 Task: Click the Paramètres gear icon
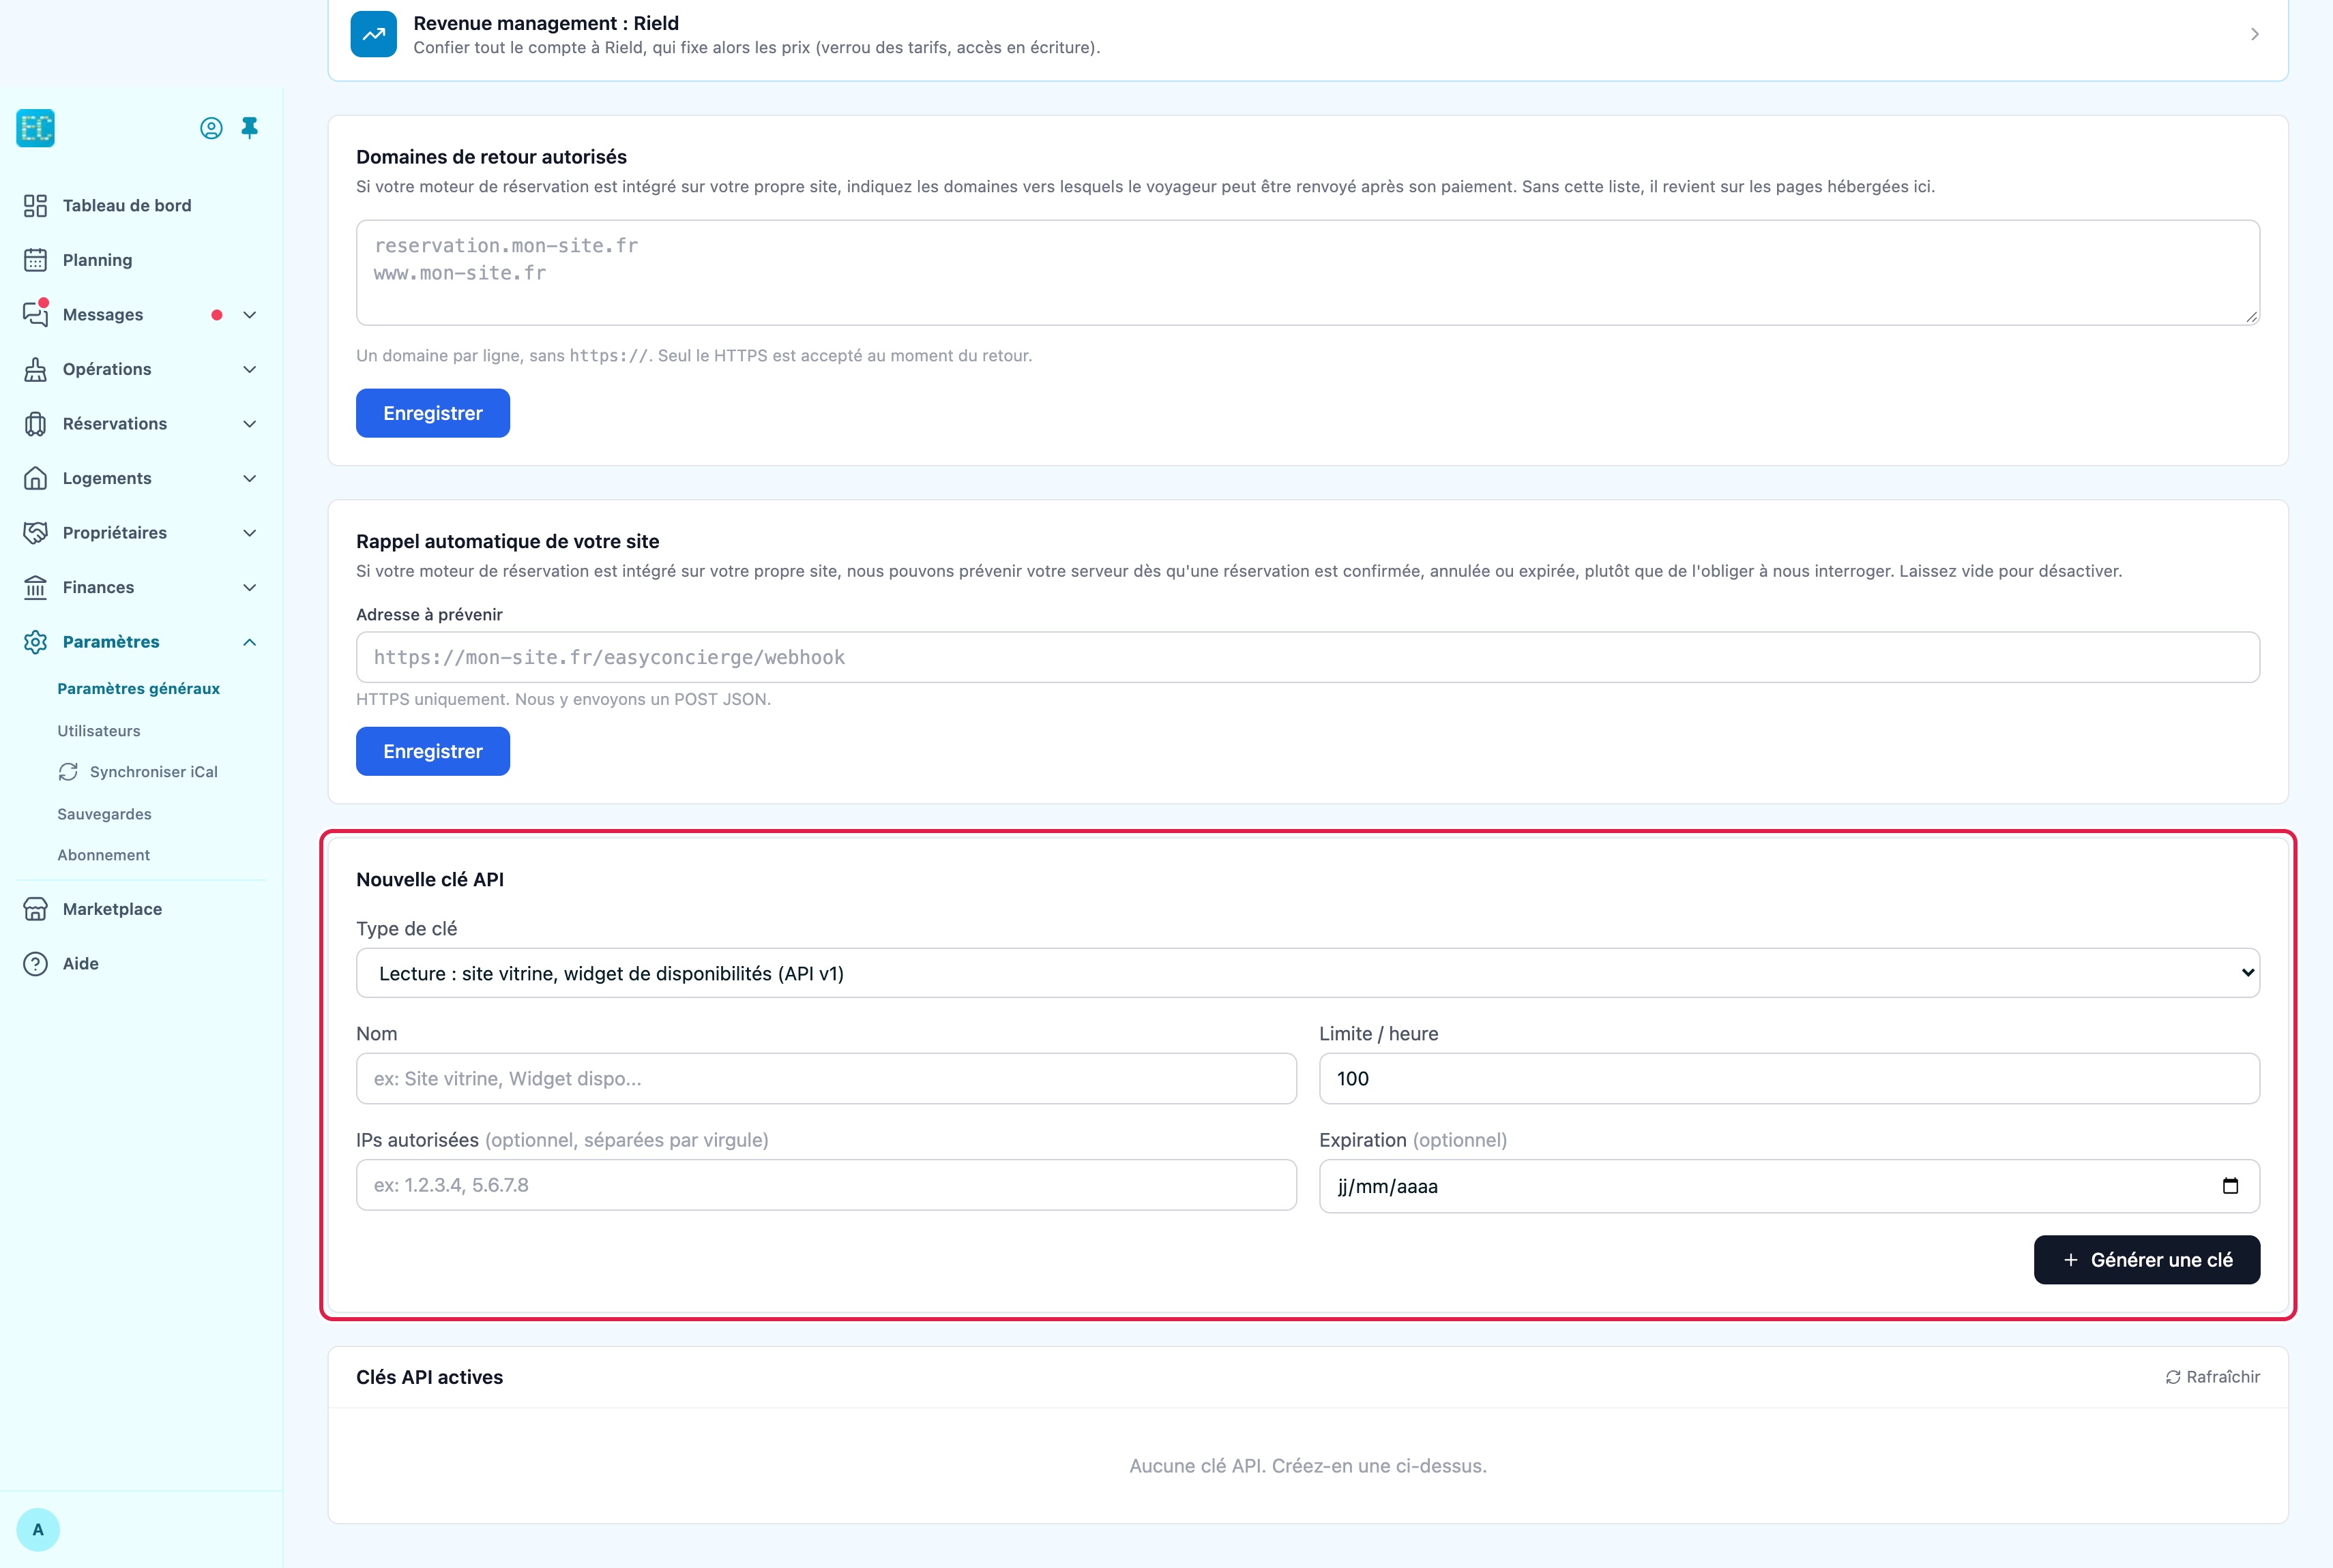pos(35,642)
